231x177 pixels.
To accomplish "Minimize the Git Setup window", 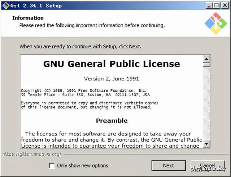I will pyautogui.click(x=209, y=6).
